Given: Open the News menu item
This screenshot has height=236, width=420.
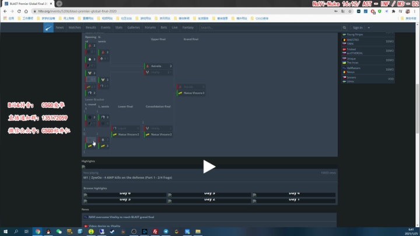Looking at the screenshot, I should [60, 27].
